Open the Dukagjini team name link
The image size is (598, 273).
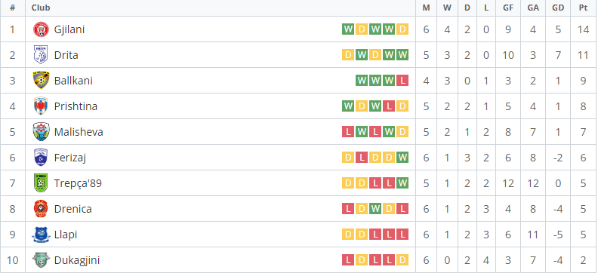77,260
